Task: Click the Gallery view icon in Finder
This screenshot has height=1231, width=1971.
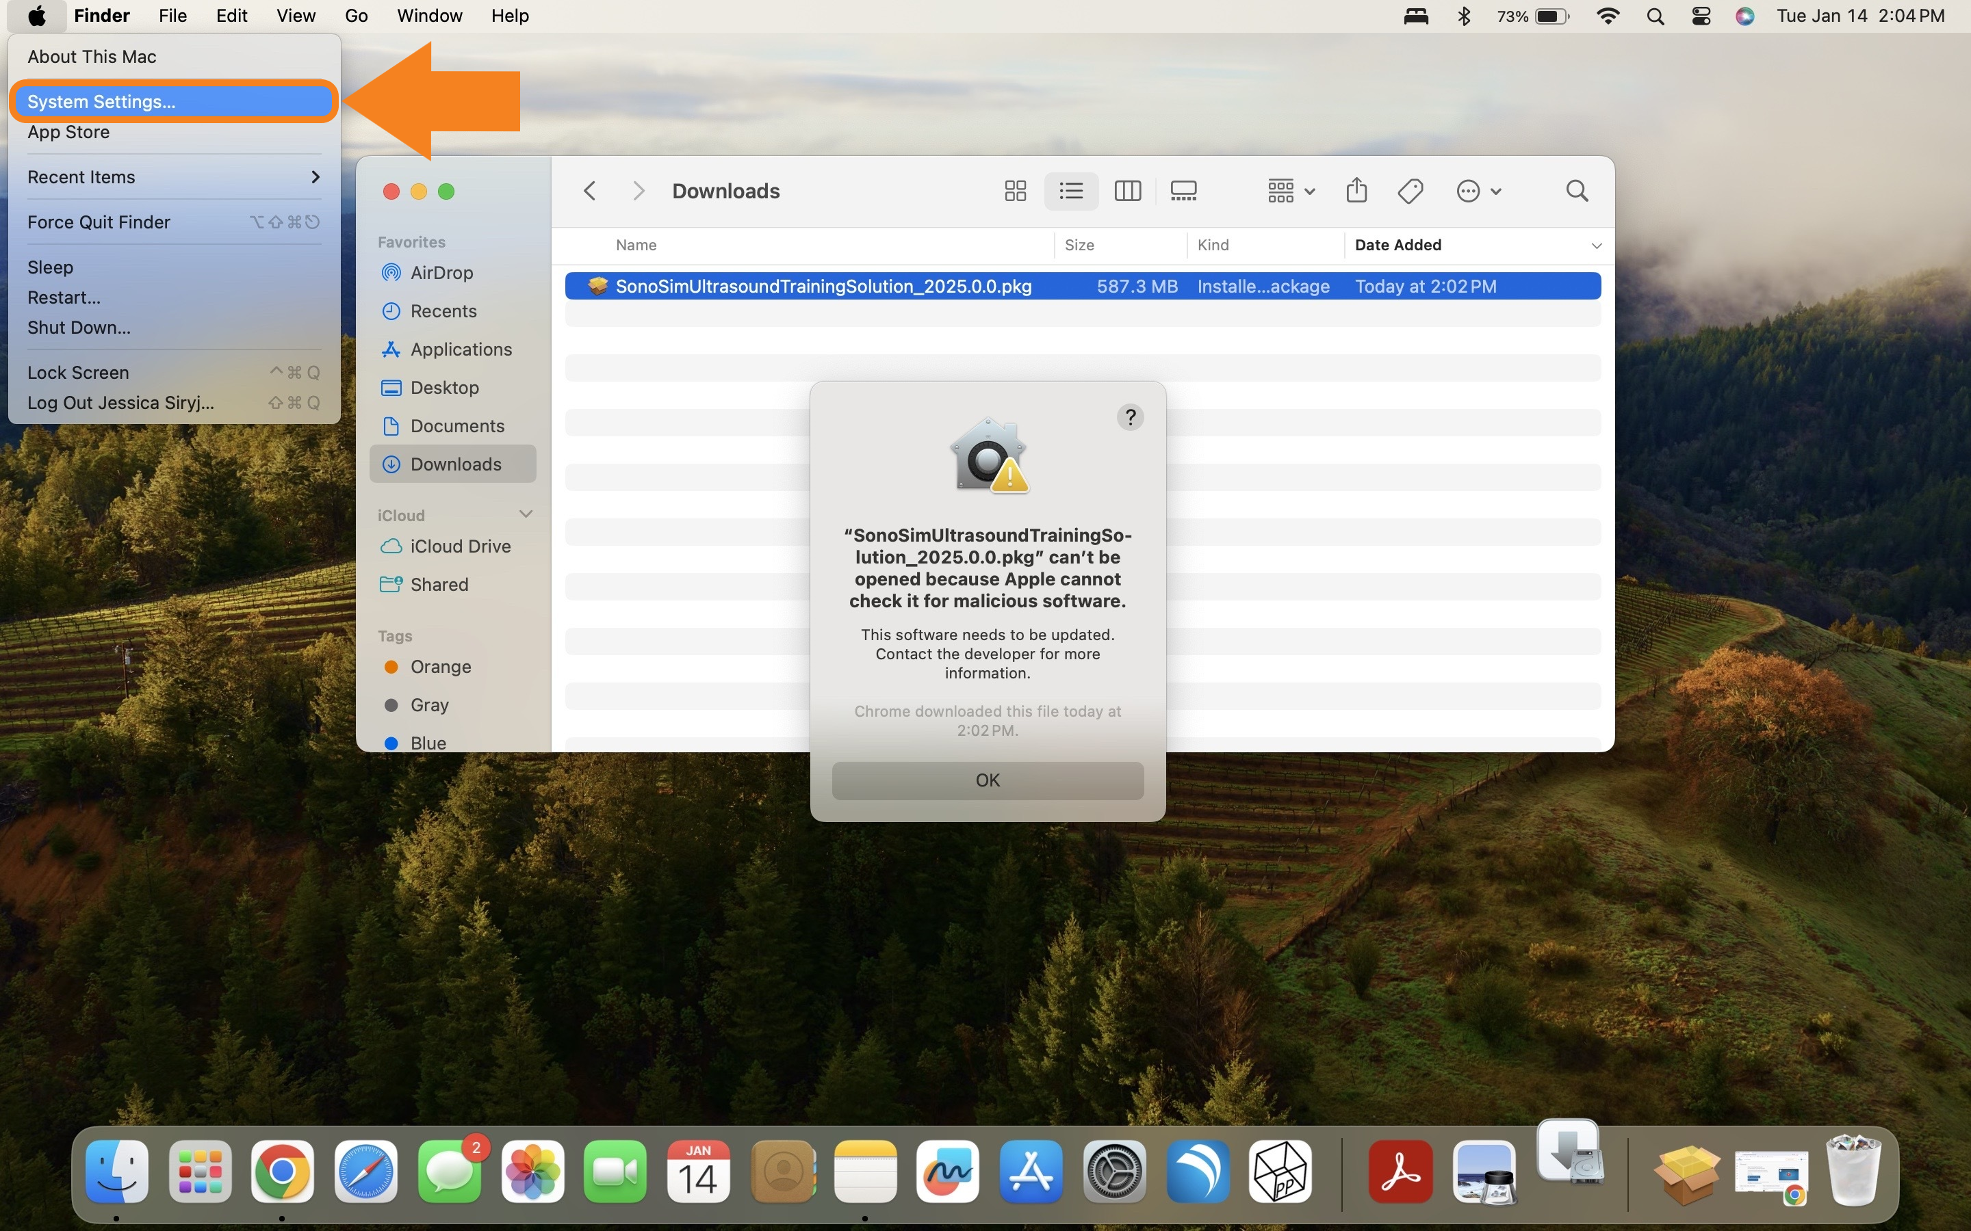Action: pos(1185,190)
